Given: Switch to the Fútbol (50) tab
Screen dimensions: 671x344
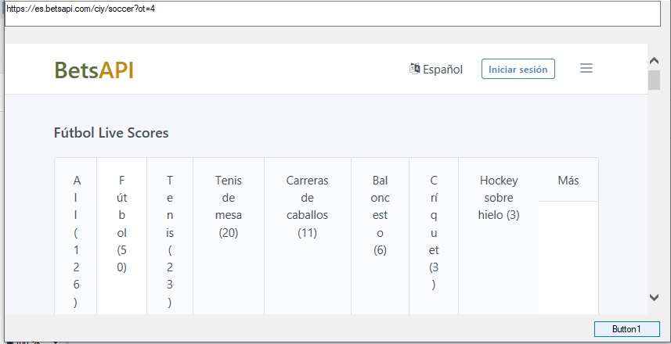Looking at the screenshot, I should click(x=121, y=224).
